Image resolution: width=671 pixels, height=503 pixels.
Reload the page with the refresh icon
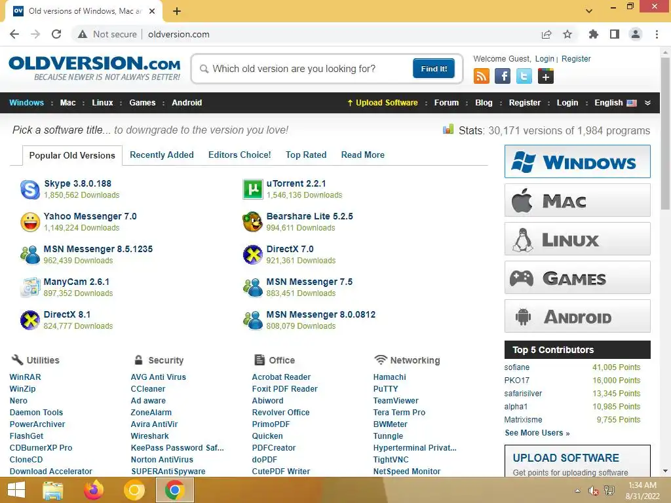[x=56, y=34]
